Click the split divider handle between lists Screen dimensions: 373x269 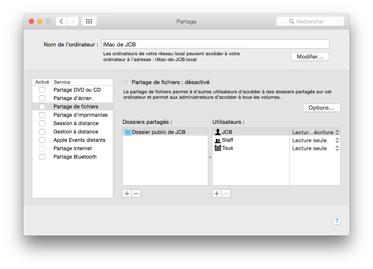210,157
